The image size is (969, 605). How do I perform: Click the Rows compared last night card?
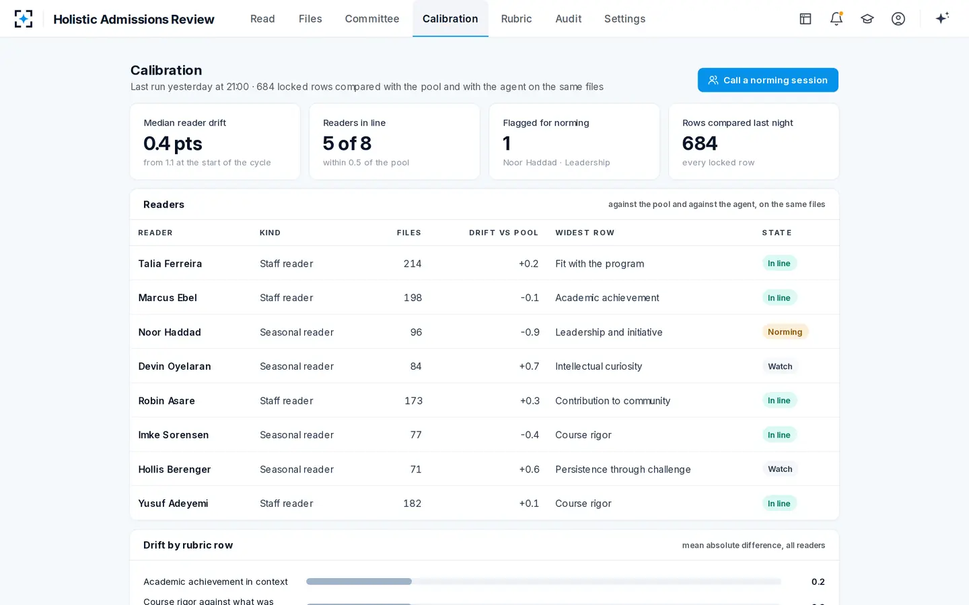click(x=754, y=142)
